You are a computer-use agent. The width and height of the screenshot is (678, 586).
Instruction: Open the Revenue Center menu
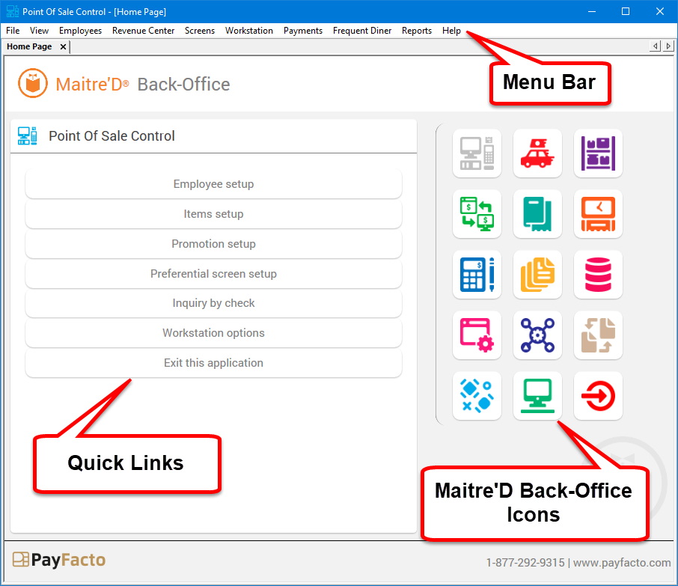[143, 31]
